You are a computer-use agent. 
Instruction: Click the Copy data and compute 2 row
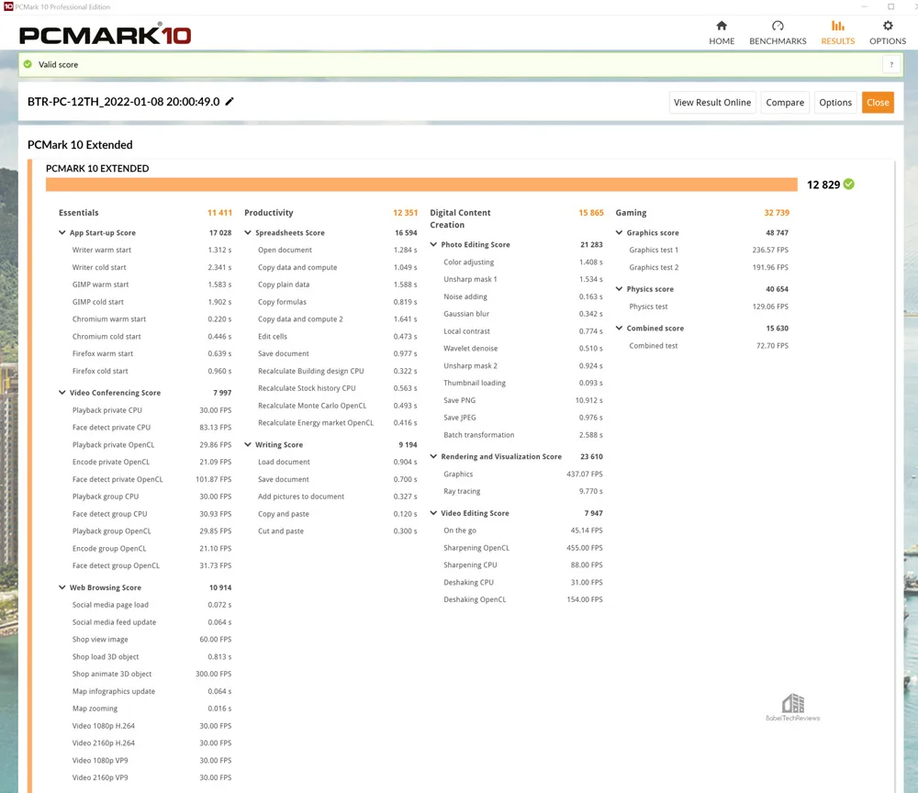(x=337, y=319)
